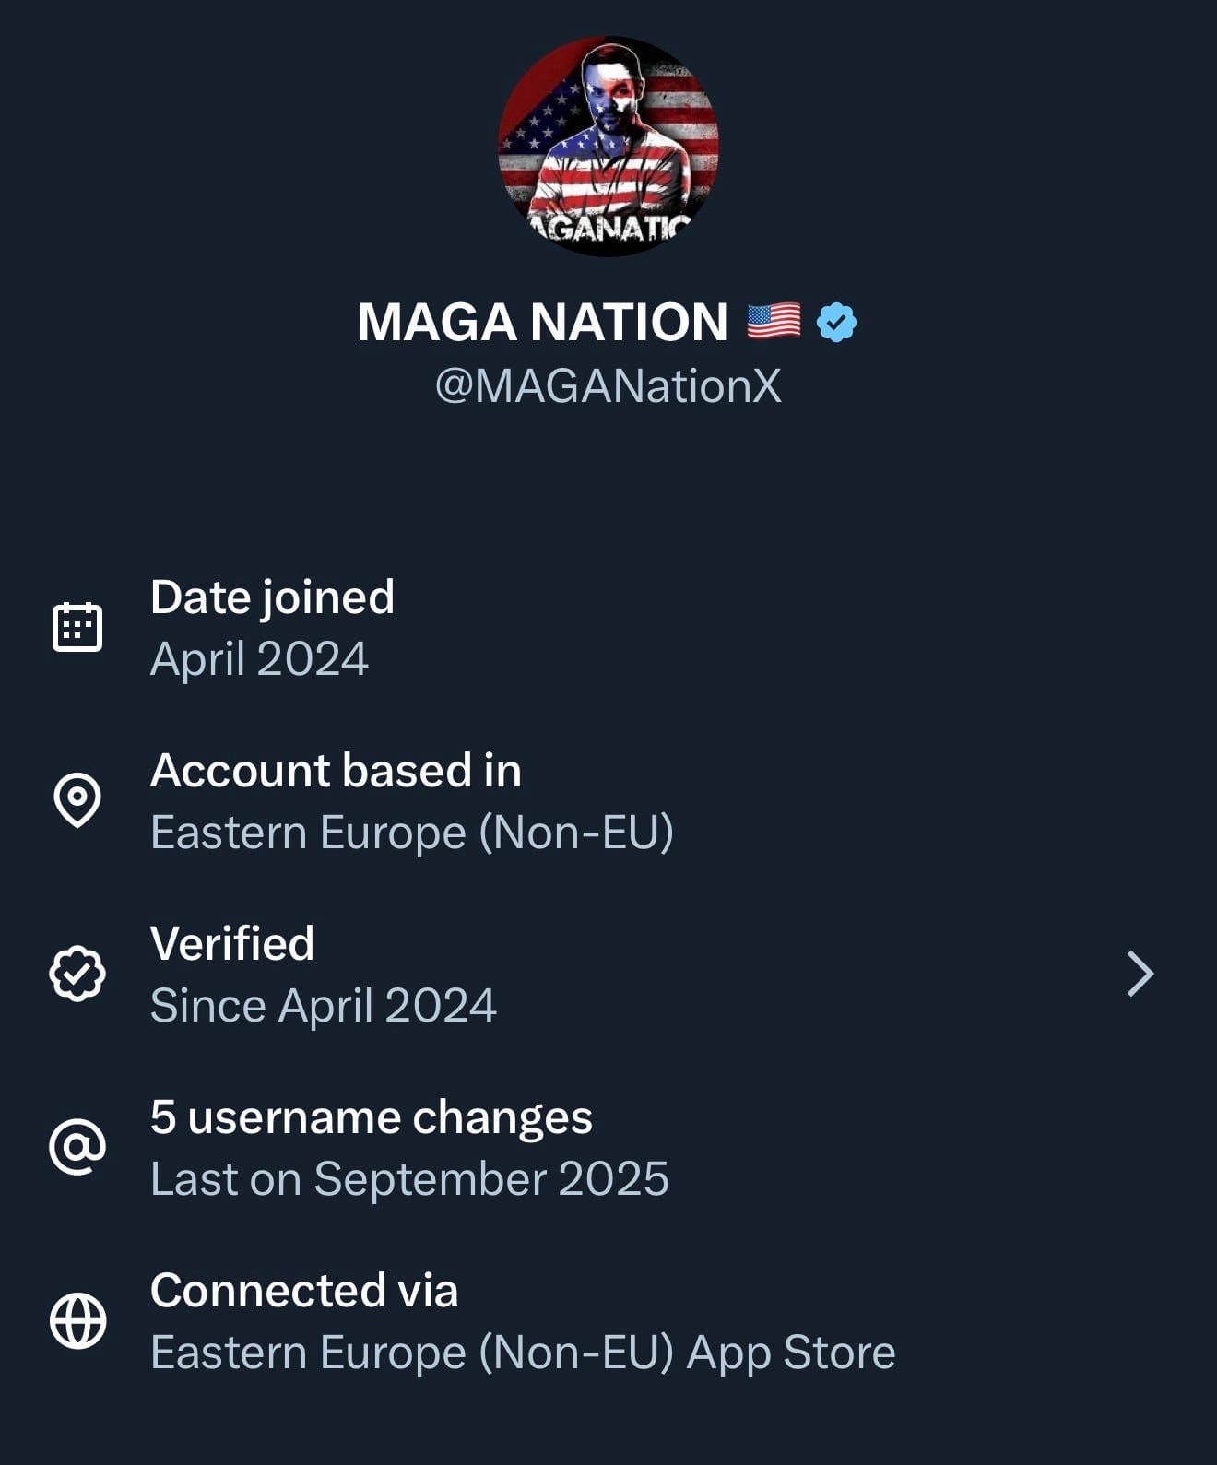Tap Eastern Europe (Non-EU) App Store text
The width and height of the screenshot is (1217, 1465).
tap(523, 1353)
